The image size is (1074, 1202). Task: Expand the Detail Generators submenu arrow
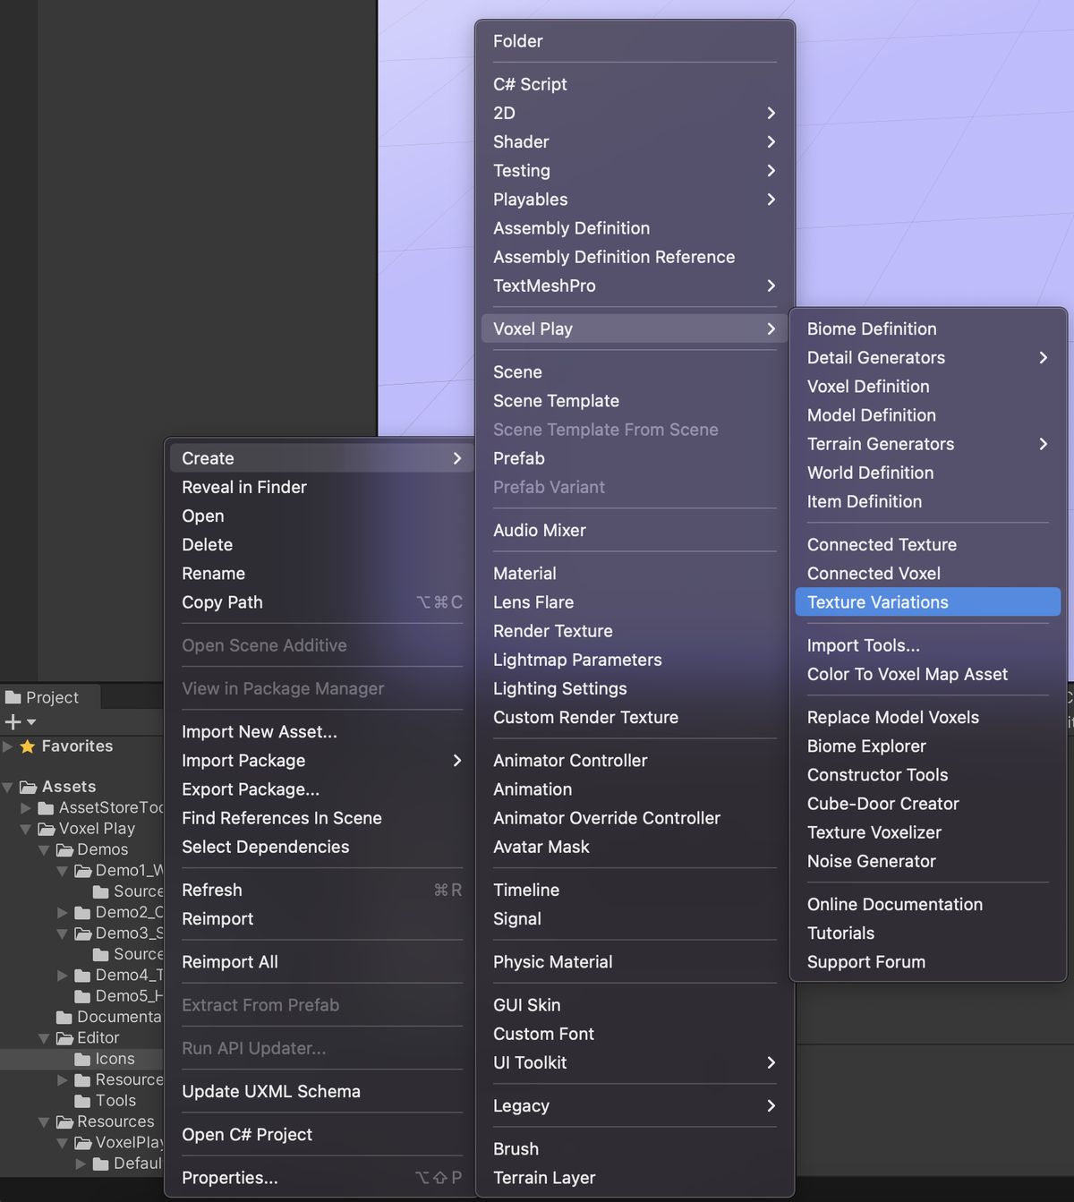pyautogui.click(x=1043, y=358)
